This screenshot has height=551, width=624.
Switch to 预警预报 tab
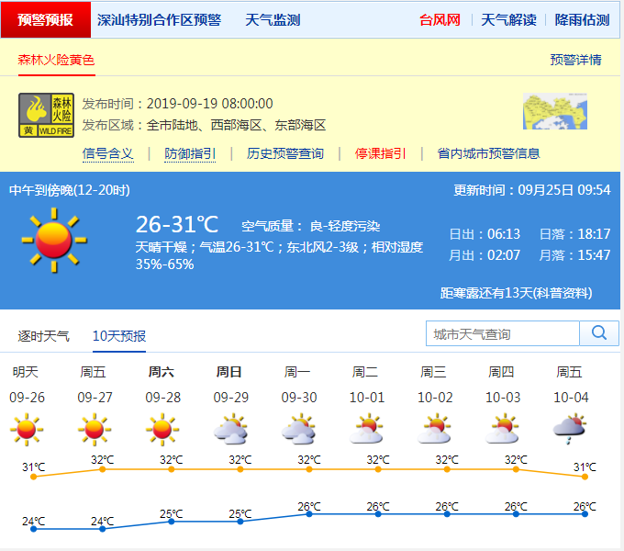click(46, 19)
